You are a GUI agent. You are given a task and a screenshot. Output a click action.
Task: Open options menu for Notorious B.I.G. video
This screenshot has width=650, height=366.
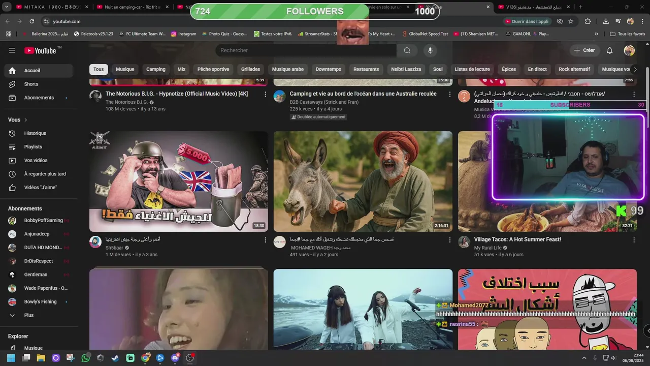coord(265,94)
